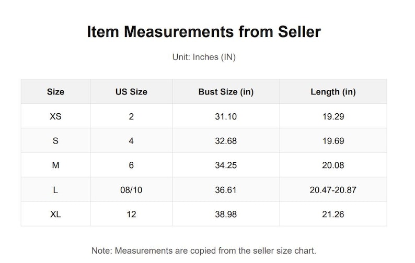415x263 pixels.
Task: Click the XL size row label
Action: [55, 214]
